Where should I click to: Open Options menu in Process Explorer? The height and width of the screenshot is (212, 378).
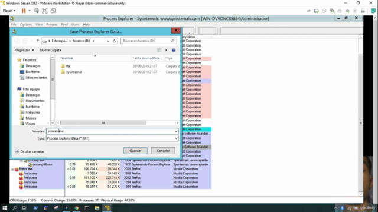26,25
